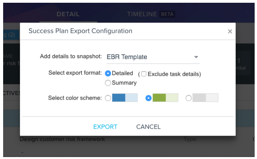The width and height of the screenshot is (257, 159).
Task: Click the gray color scheme swatch
Action: coord(206,98)
